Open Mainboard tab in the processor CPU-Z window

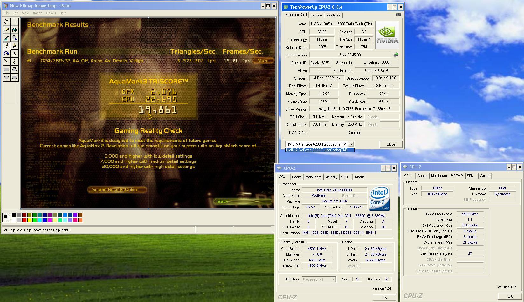pyautogui.click(x=314, y=177)
